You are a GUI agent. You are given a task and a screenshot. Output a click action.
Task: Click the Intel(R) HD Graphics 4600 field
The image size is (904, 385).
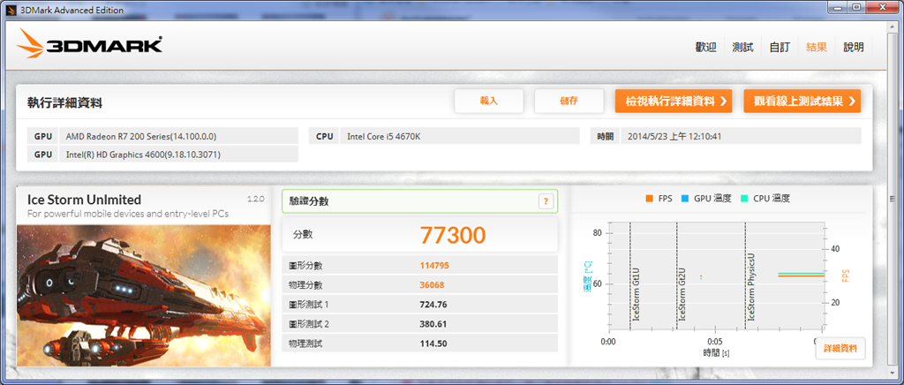pyautogui.click(x=178, y=155)
